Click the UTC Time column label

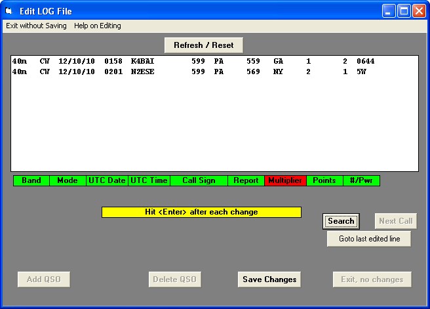(x=149, y=180)
